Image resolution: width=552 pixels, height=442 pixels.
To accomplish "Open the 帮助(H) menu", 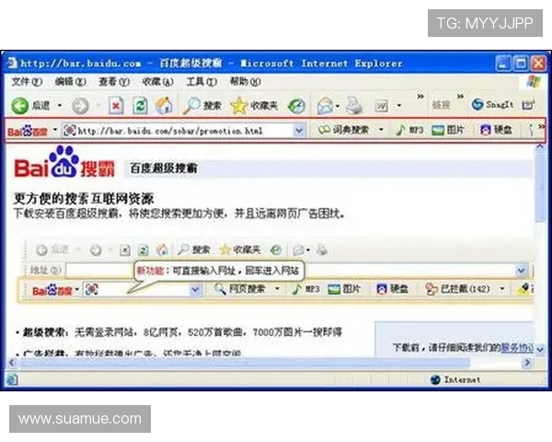I will (x=245, y=82).
